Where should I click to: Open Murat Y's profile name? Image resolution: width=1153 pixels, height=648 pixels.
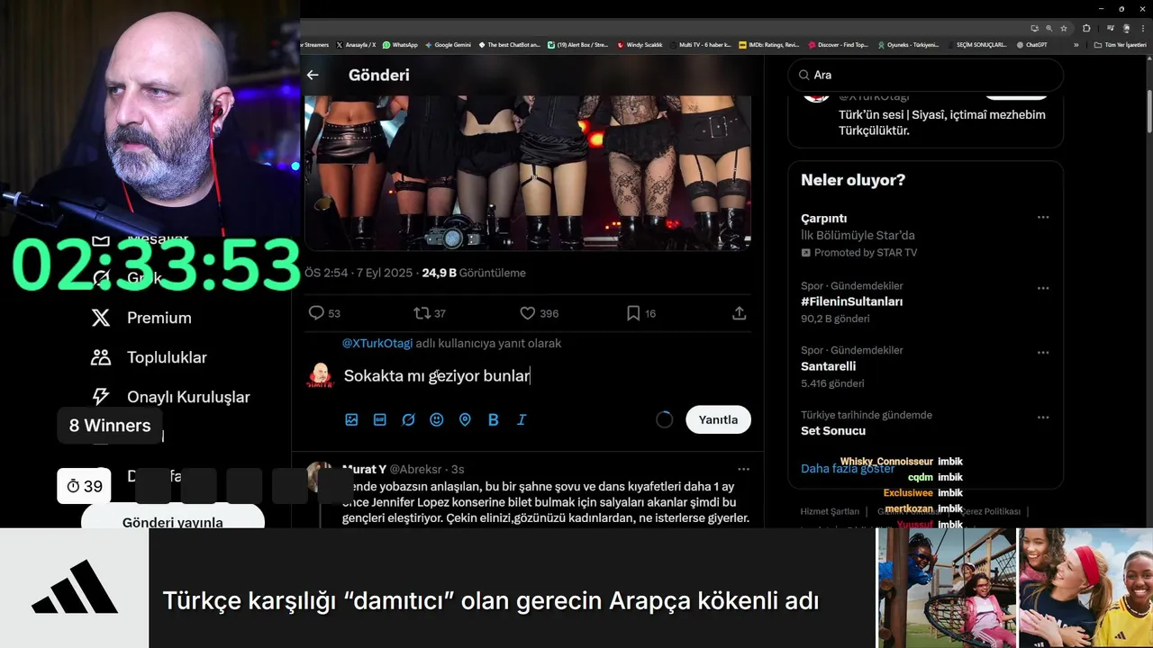pos(364,469)
